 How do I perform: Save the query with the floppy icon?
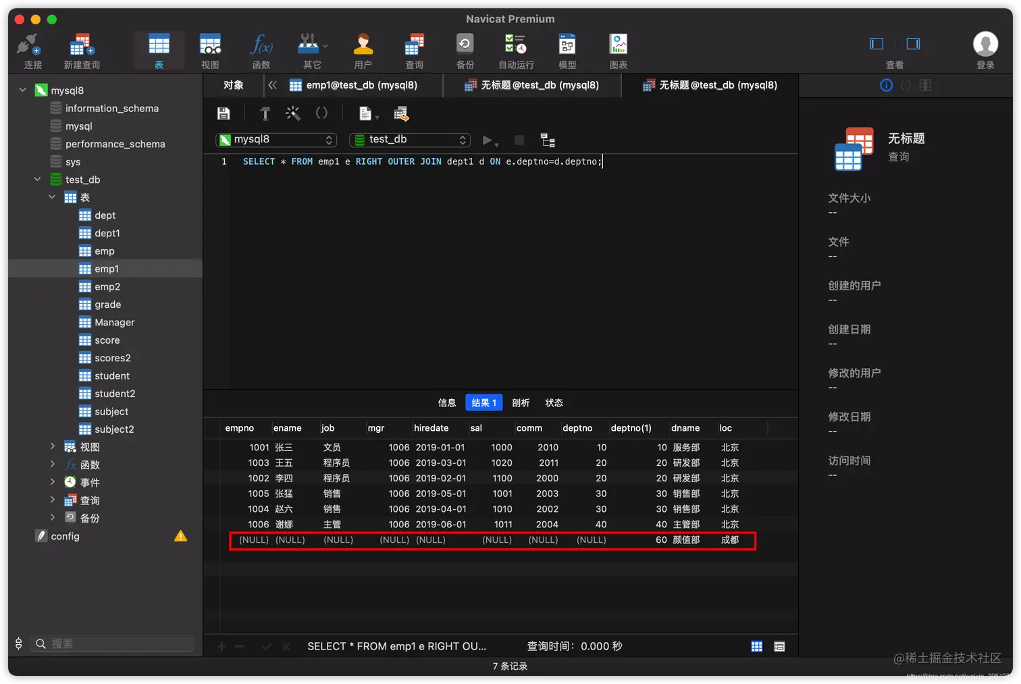(x=224, y=113)
